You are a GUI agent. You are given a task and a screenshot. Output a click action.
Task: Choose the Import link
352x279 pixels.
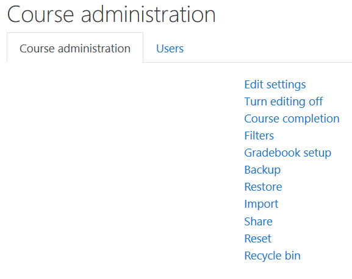pyautogui.click(x=261, y=204)
